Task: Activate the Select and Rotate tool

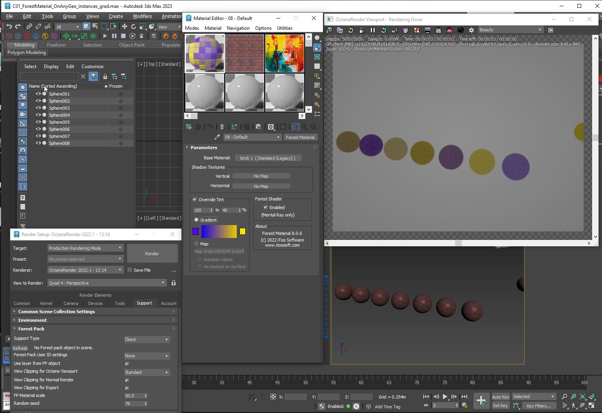Action: coord(133,27)
